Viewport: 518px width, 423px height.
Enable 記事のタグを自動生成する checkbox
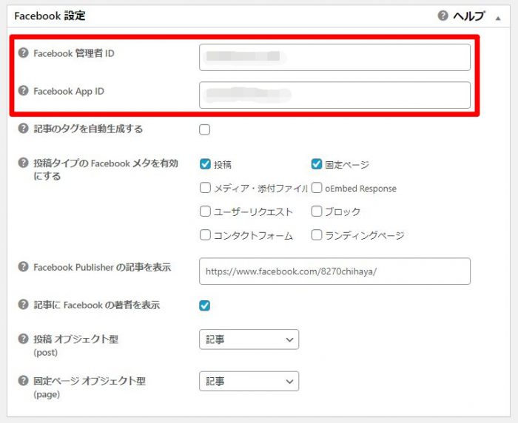pyautogui.click(x=204, y=129)
